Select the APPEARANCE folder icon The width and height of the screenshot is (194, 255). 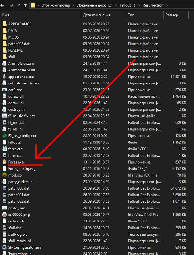tap(4, 24)
